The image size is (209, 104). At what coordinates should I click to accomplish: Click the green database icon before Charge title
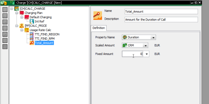tap(12, 2)
